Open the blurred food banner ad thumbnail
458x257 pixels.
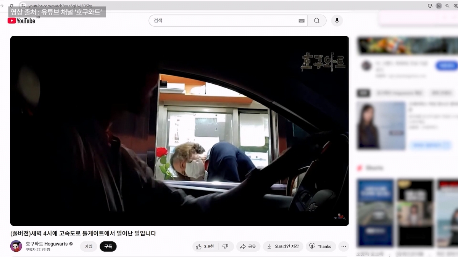[408, 46]
